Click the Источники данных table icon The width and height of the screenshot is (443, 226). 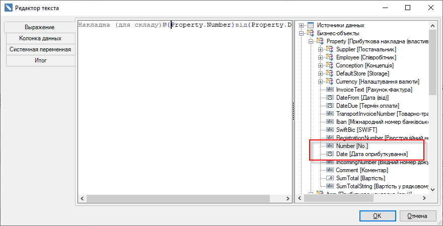click(x=311, y=25)
